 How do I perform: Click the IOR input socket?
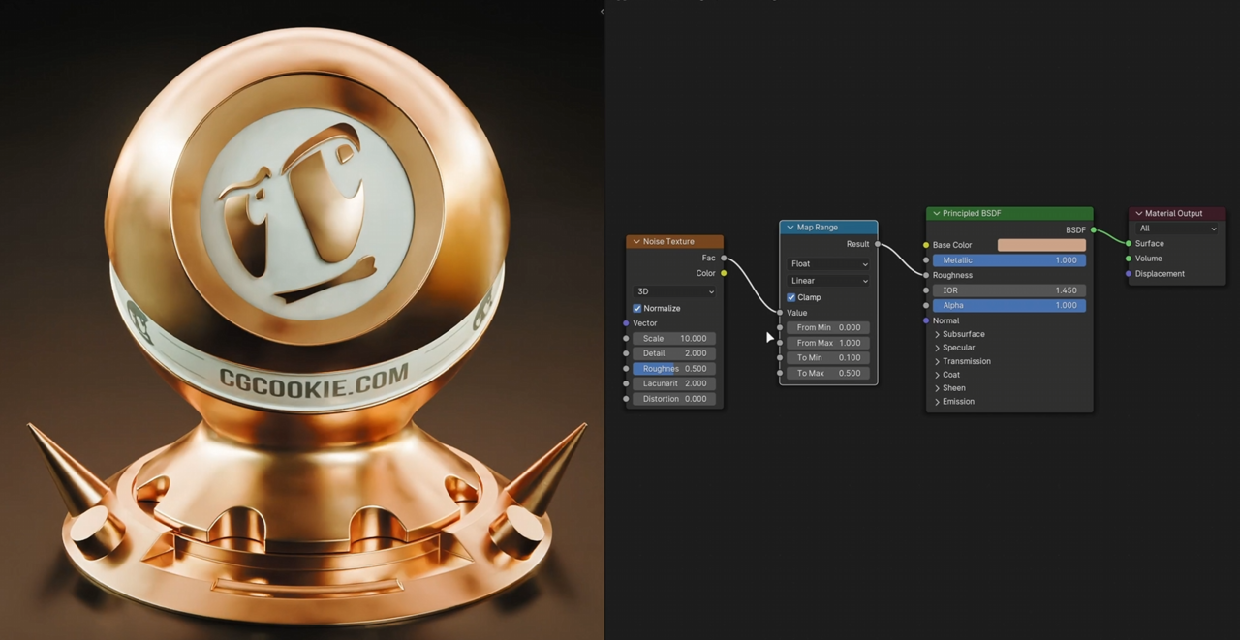pos(926,290)
